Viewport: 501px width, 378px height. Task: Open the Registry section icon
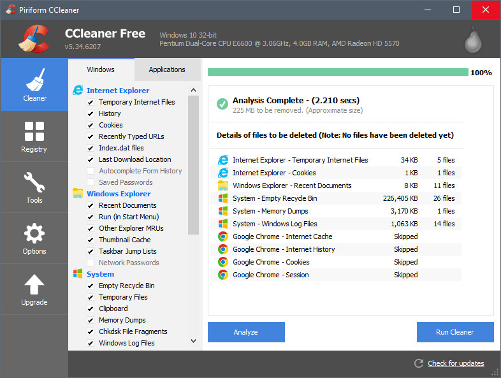click(34, 135)
